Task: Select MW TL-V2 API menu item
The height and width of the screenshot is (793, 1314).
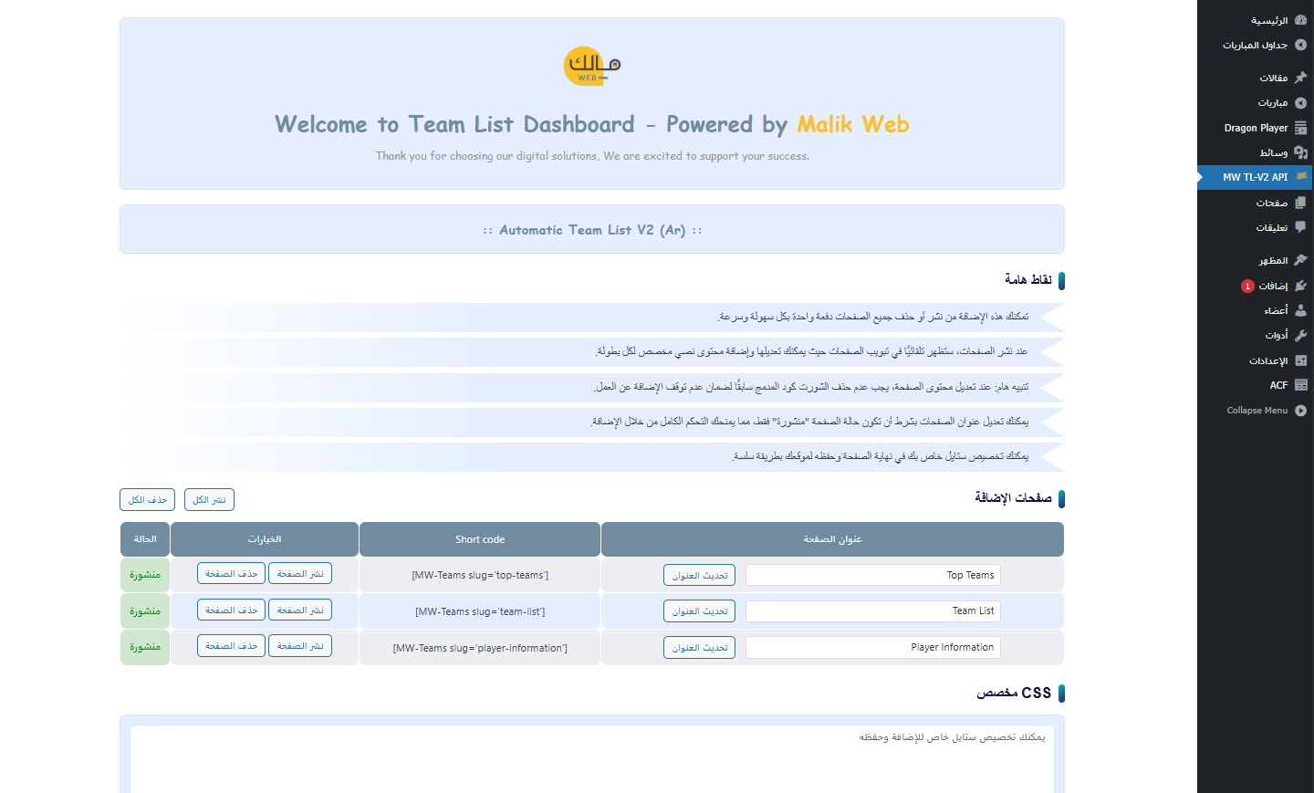Action: coord(1255,177)
